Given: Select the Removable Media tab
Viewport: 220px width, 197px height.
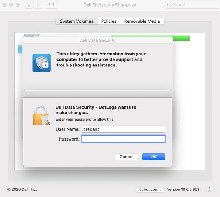Looking at the screenshot, I should coord(142,21).
